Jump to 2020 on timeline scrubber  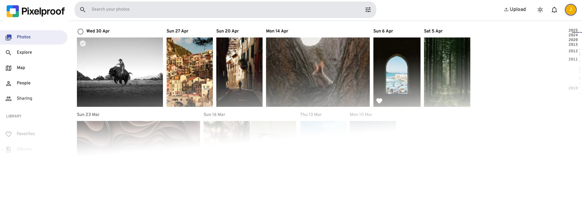click(573, 40)
